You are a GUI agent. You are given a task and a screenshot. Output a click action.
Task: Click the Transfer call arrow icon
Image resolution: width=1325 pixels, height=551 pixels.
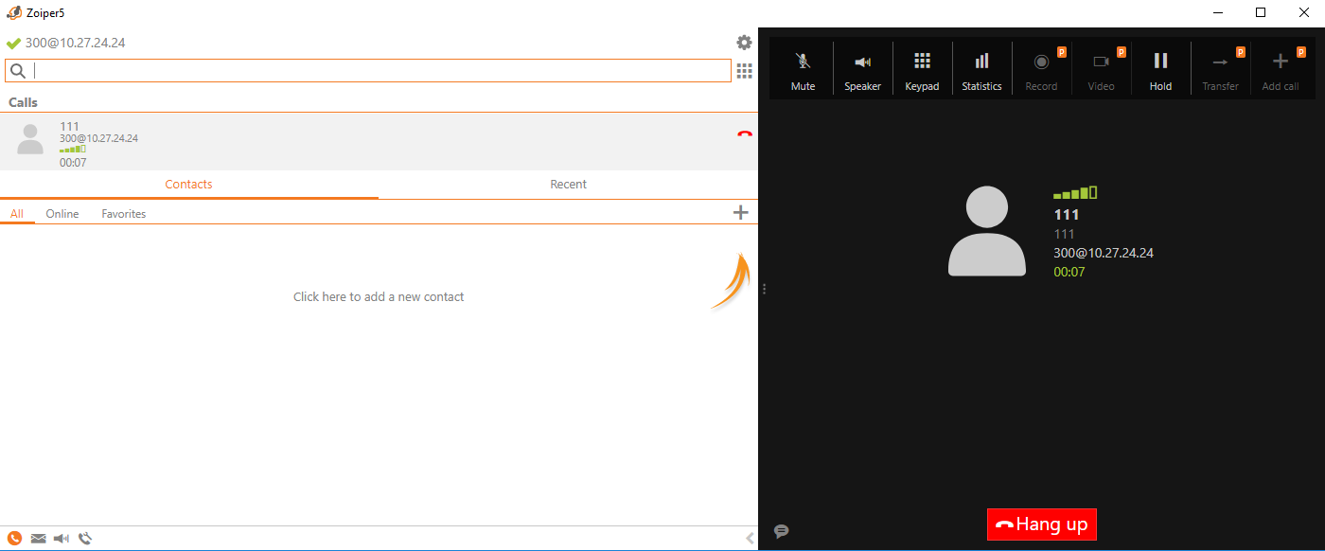pyautogui.click(x=1220, y=62)
